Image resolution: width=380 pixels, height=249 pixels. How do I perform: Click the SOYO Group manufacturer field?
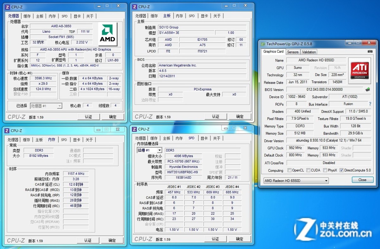[202, 27]
